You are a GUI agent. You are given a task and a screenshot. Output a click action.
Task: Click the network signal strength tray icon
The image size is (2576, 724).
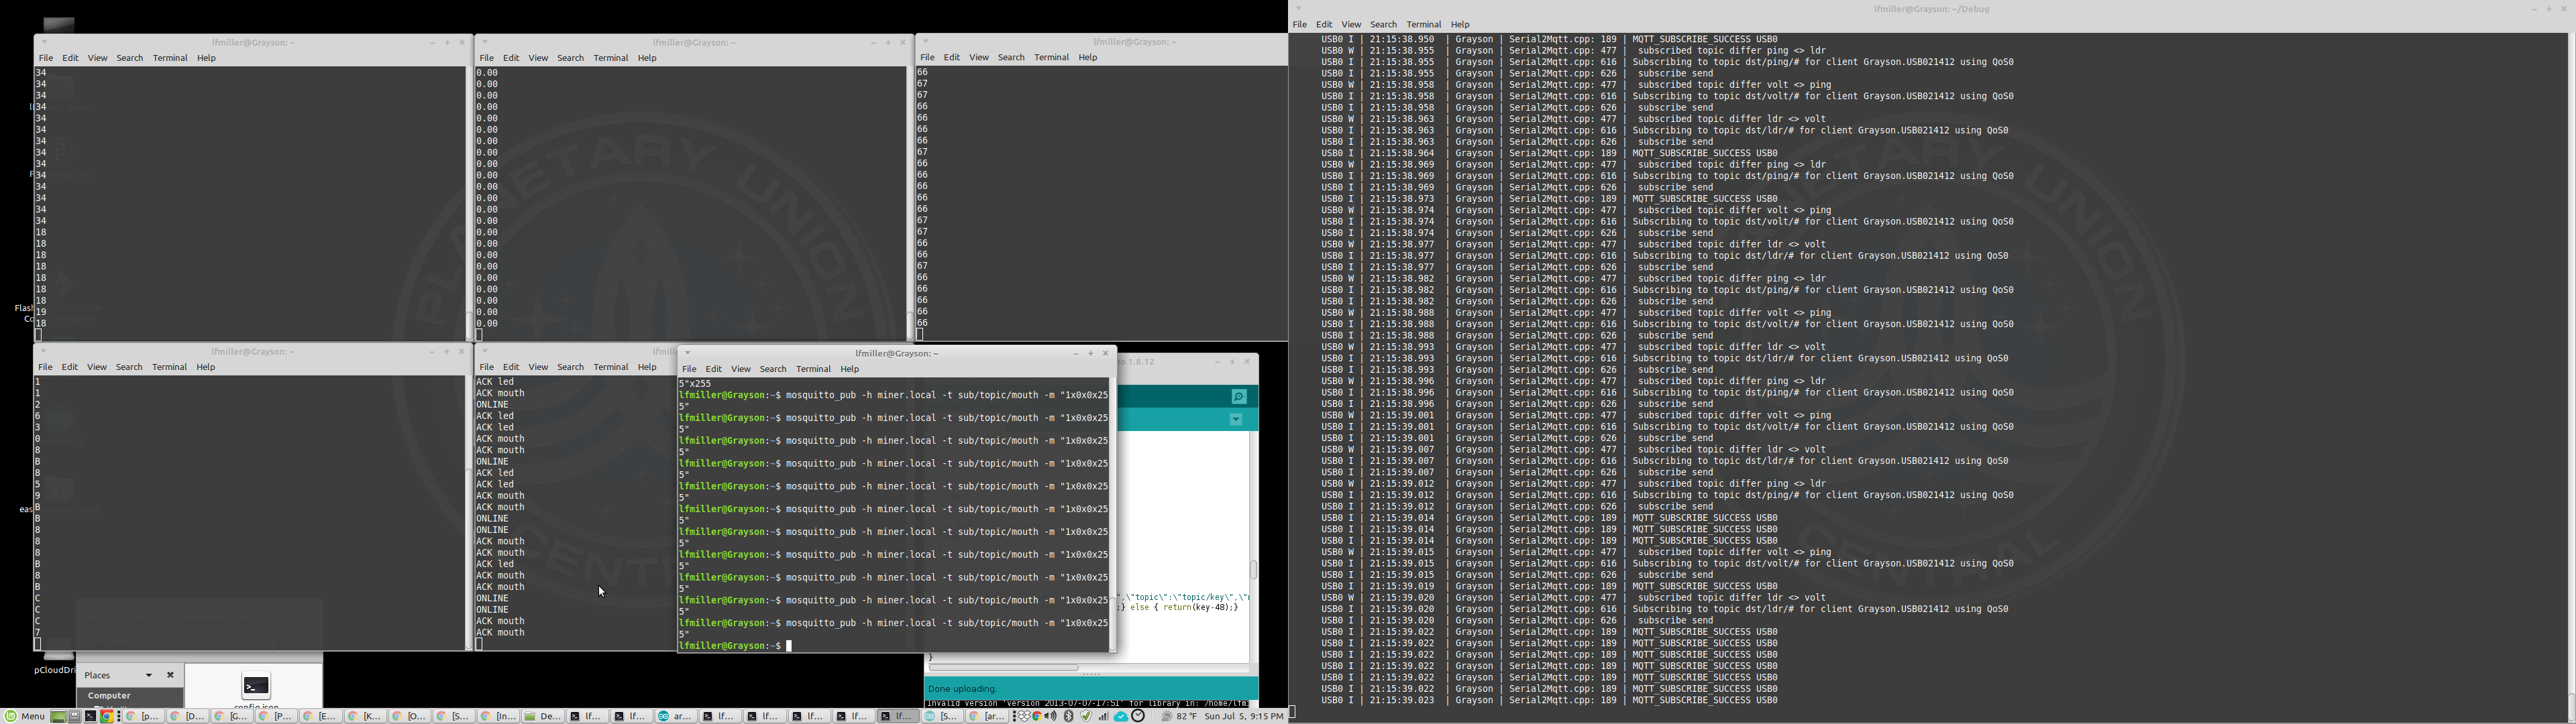pyautogui.click(x=1104, y=717)
